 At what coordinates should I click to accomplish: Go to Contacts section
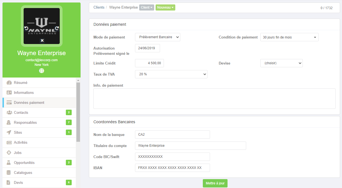coord(39,112)
